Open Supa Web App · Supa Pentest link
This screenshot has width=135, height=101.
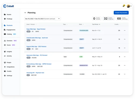pyautogui.click(x=36, y=29)
